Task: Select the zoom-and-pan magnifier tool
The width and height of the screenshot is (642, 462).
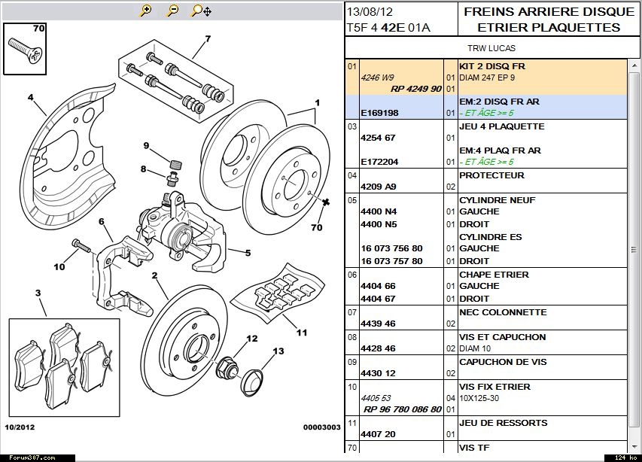Action: point(200,11)
